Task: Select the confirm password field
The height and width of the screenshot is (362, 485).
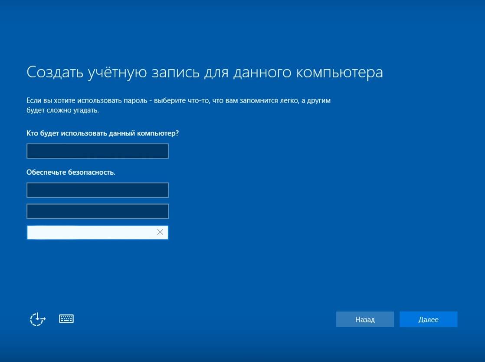Action: pyautogui.click(x=98, y=211)
